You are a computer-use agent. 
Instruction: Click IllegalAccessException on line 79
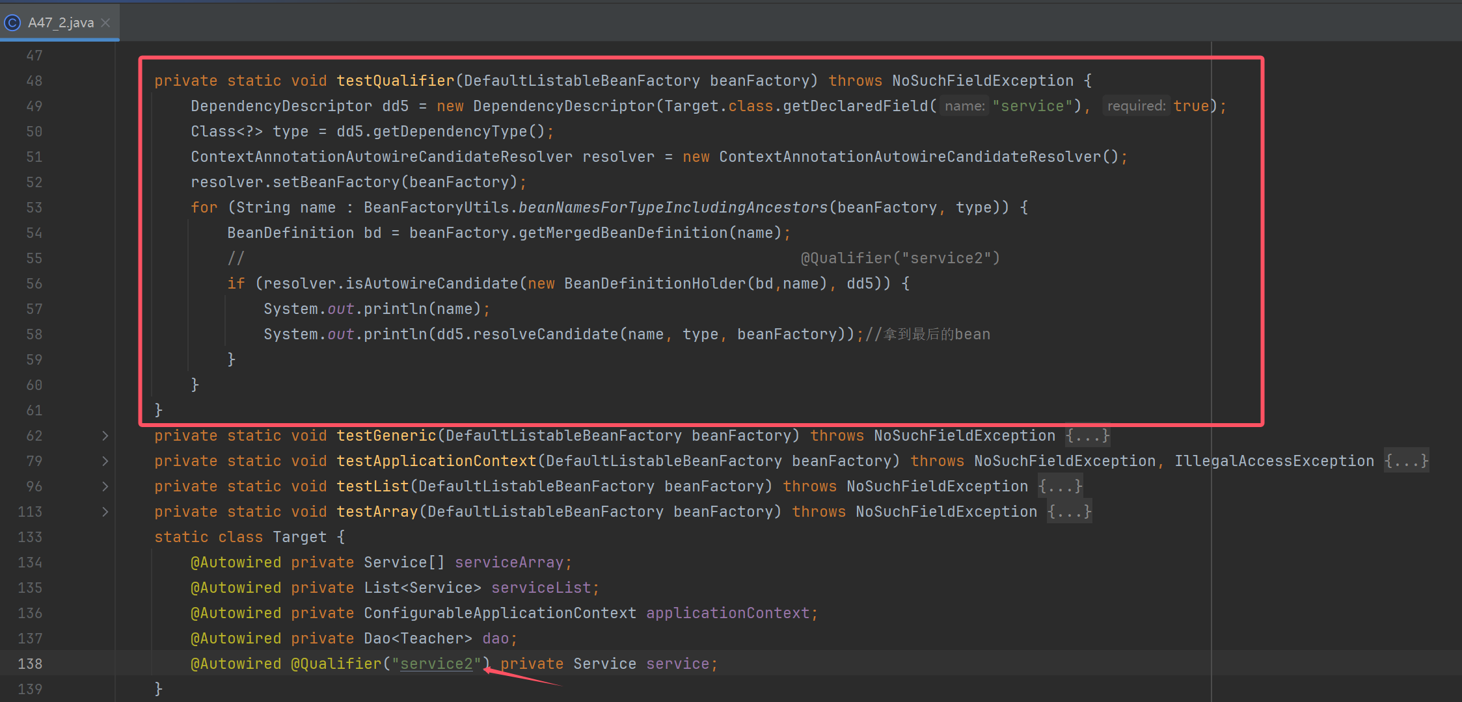[1274, 461]
